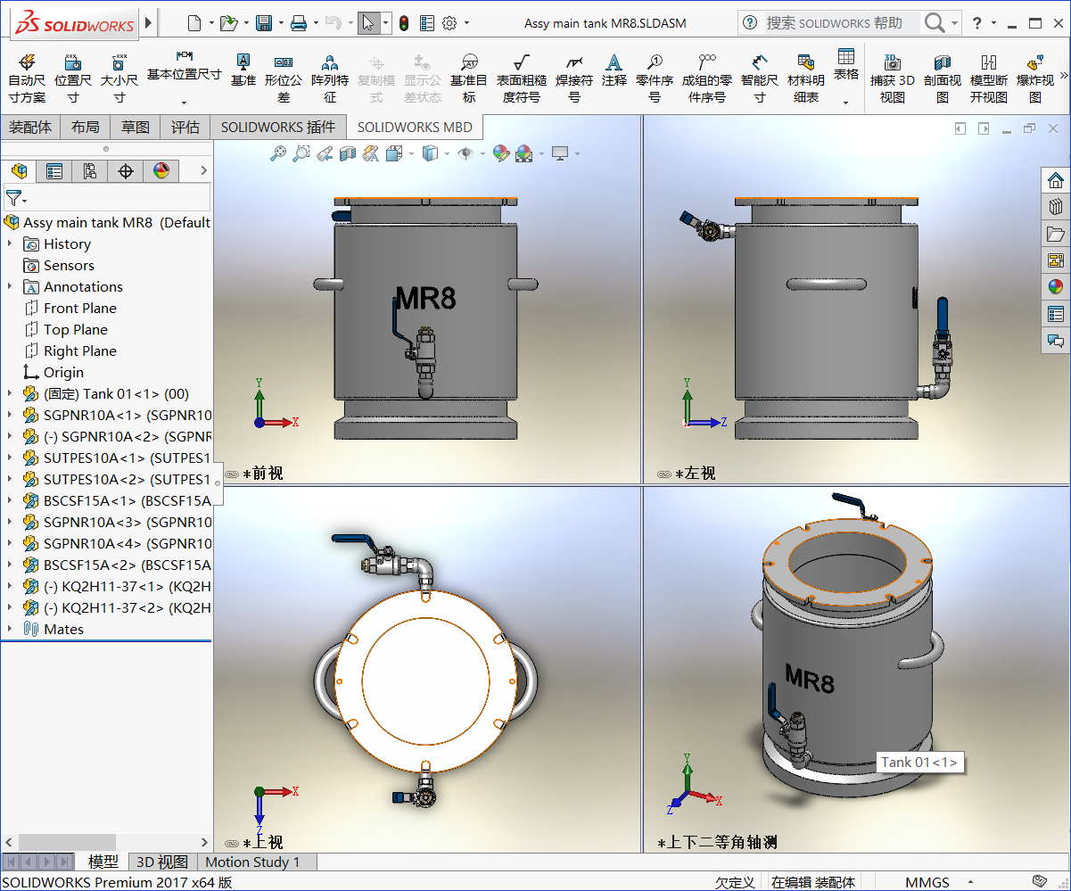Select the Note tool (注释)
The image size is (1071, 891).
(x=614, y=70)
